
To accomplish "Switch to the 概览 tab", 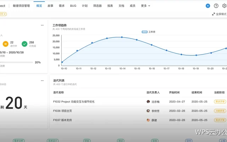I will pos(39,6).
